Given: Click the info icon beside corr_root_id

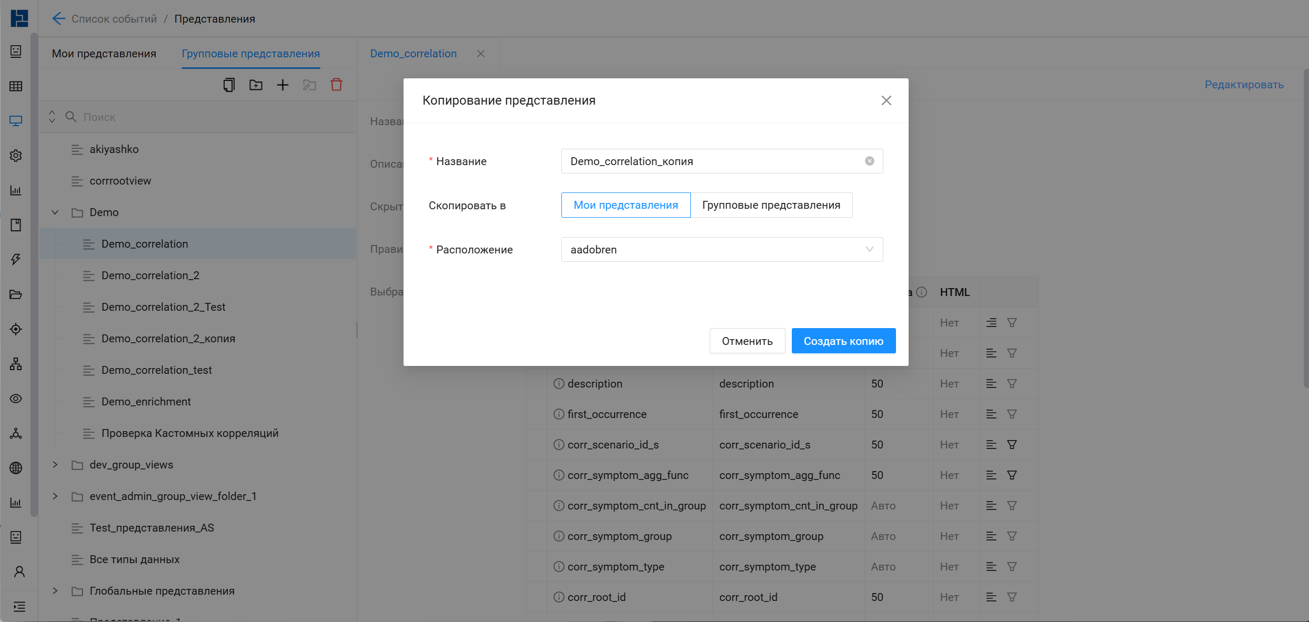Looking at the screenshot, I should [559, 597].
